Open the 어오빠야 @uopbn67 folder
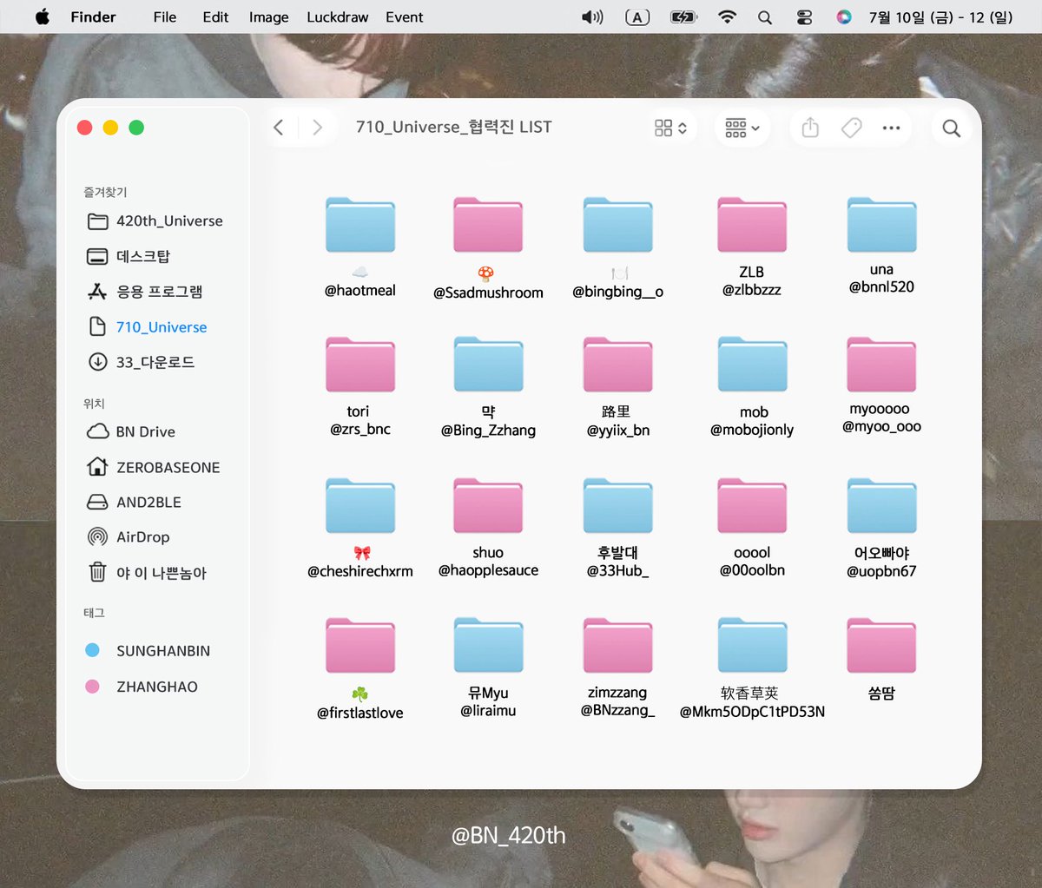This screenshot has width=1042, height=888. coord(881,505)
